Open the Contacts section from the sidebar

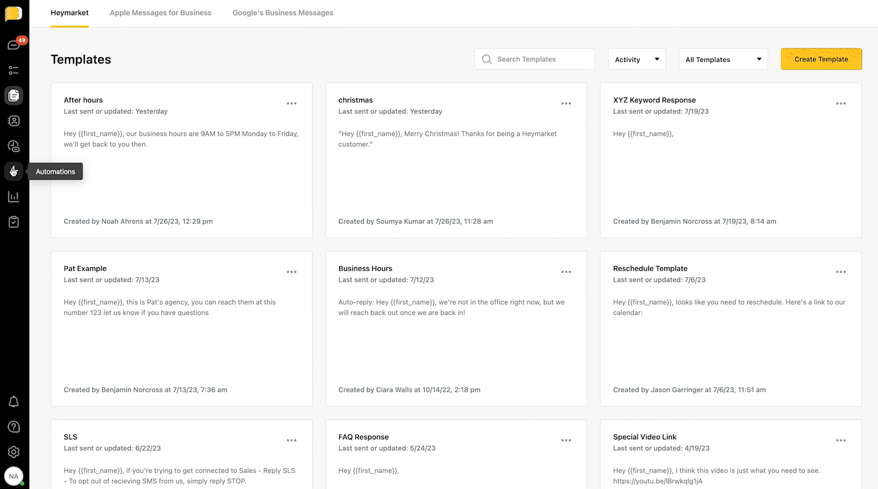[x=13, y=121]
